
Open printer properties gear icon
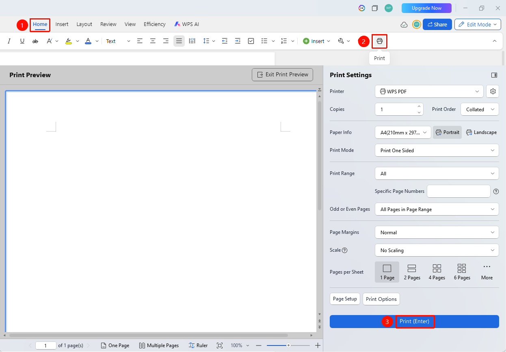[493, 91]
